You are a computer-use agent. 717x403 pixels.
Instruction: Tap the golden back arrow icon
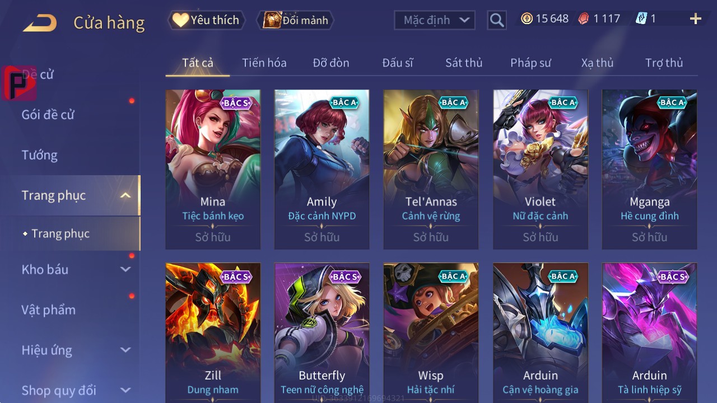click(x=40, y=22)
